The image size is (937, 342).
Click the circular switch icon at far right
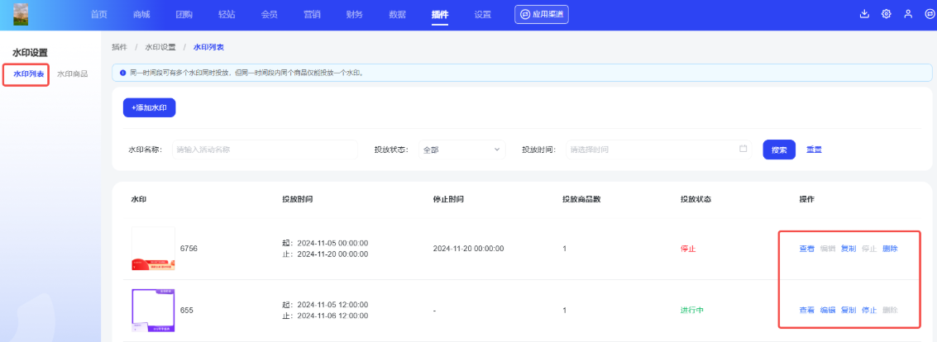pyautogui.click(x=929, y=14)
